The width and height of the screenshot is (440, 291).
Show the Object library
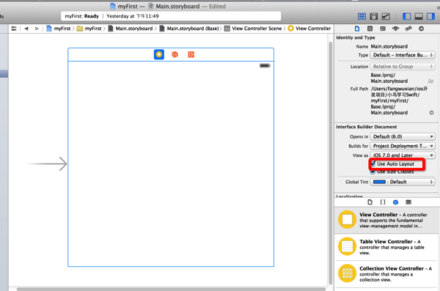396,202
